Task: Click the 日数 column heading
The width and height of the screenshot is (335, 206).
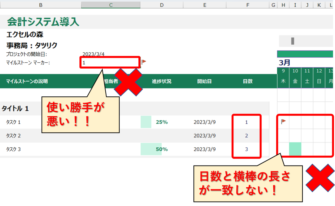Action: pyautogui.click(x=247, y=81)
